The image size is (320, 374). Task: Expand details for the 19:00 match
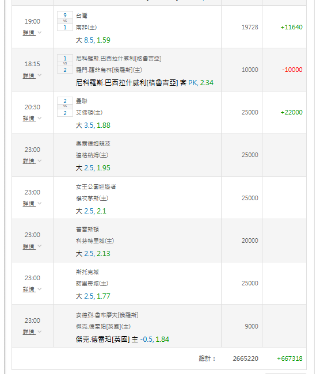tap(32, 33)
